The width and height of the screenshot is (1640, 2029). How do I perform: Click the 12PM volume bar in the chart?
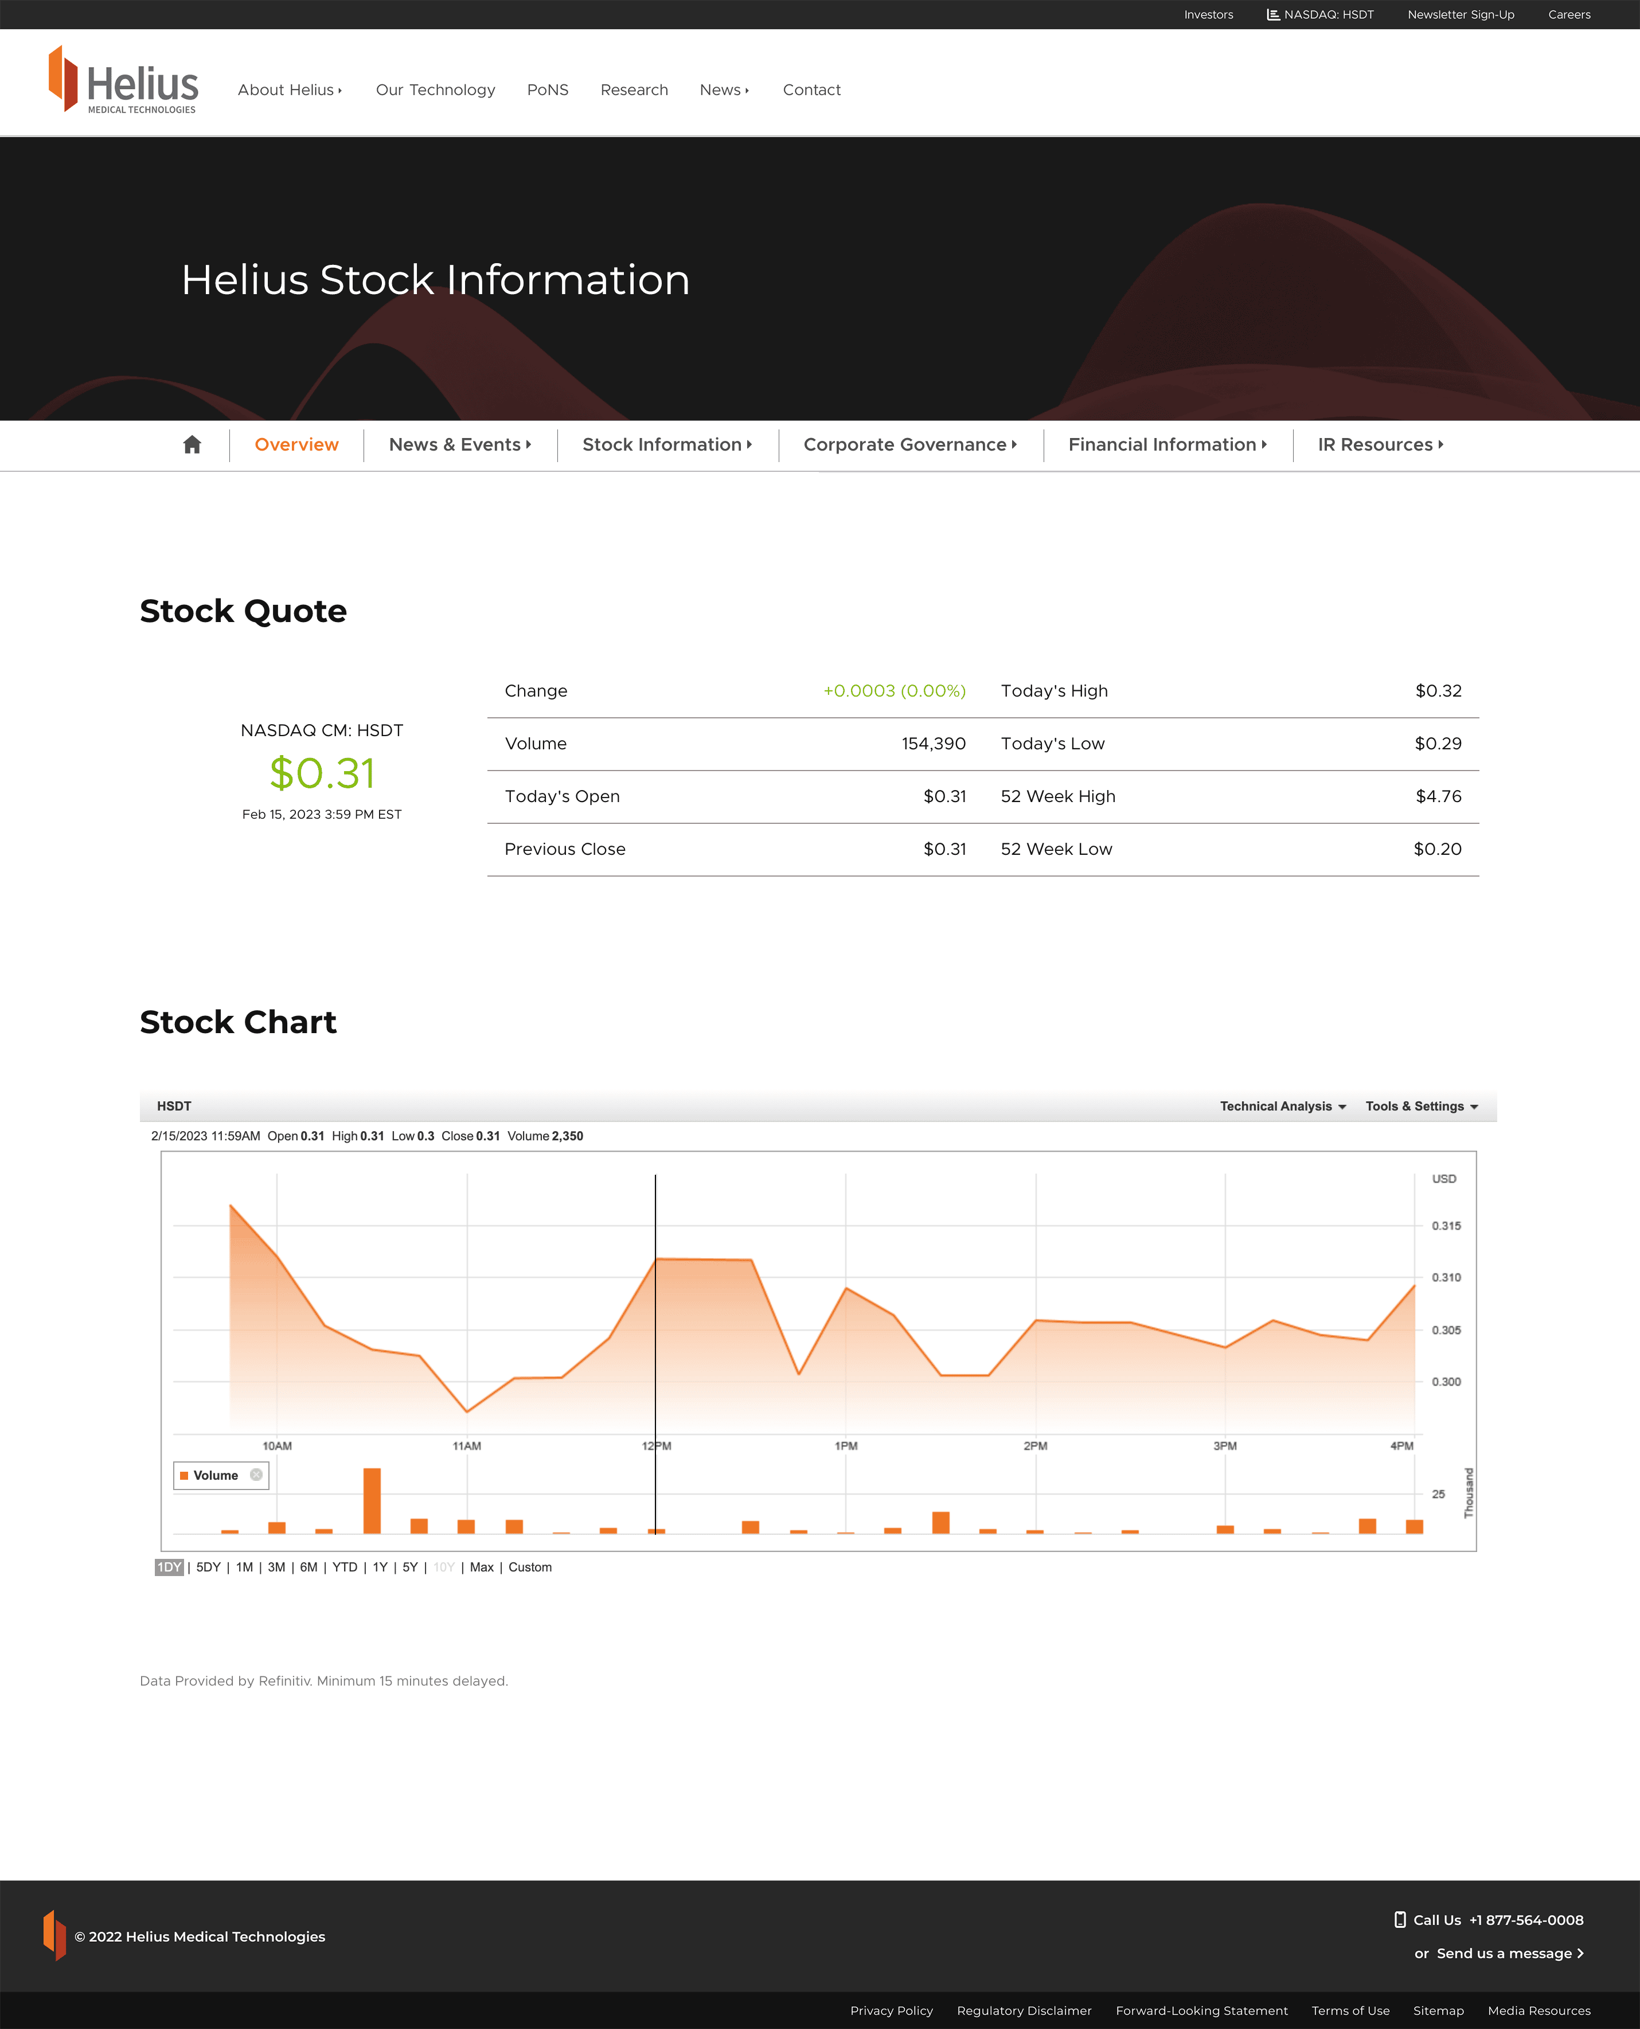point(657,1530)
